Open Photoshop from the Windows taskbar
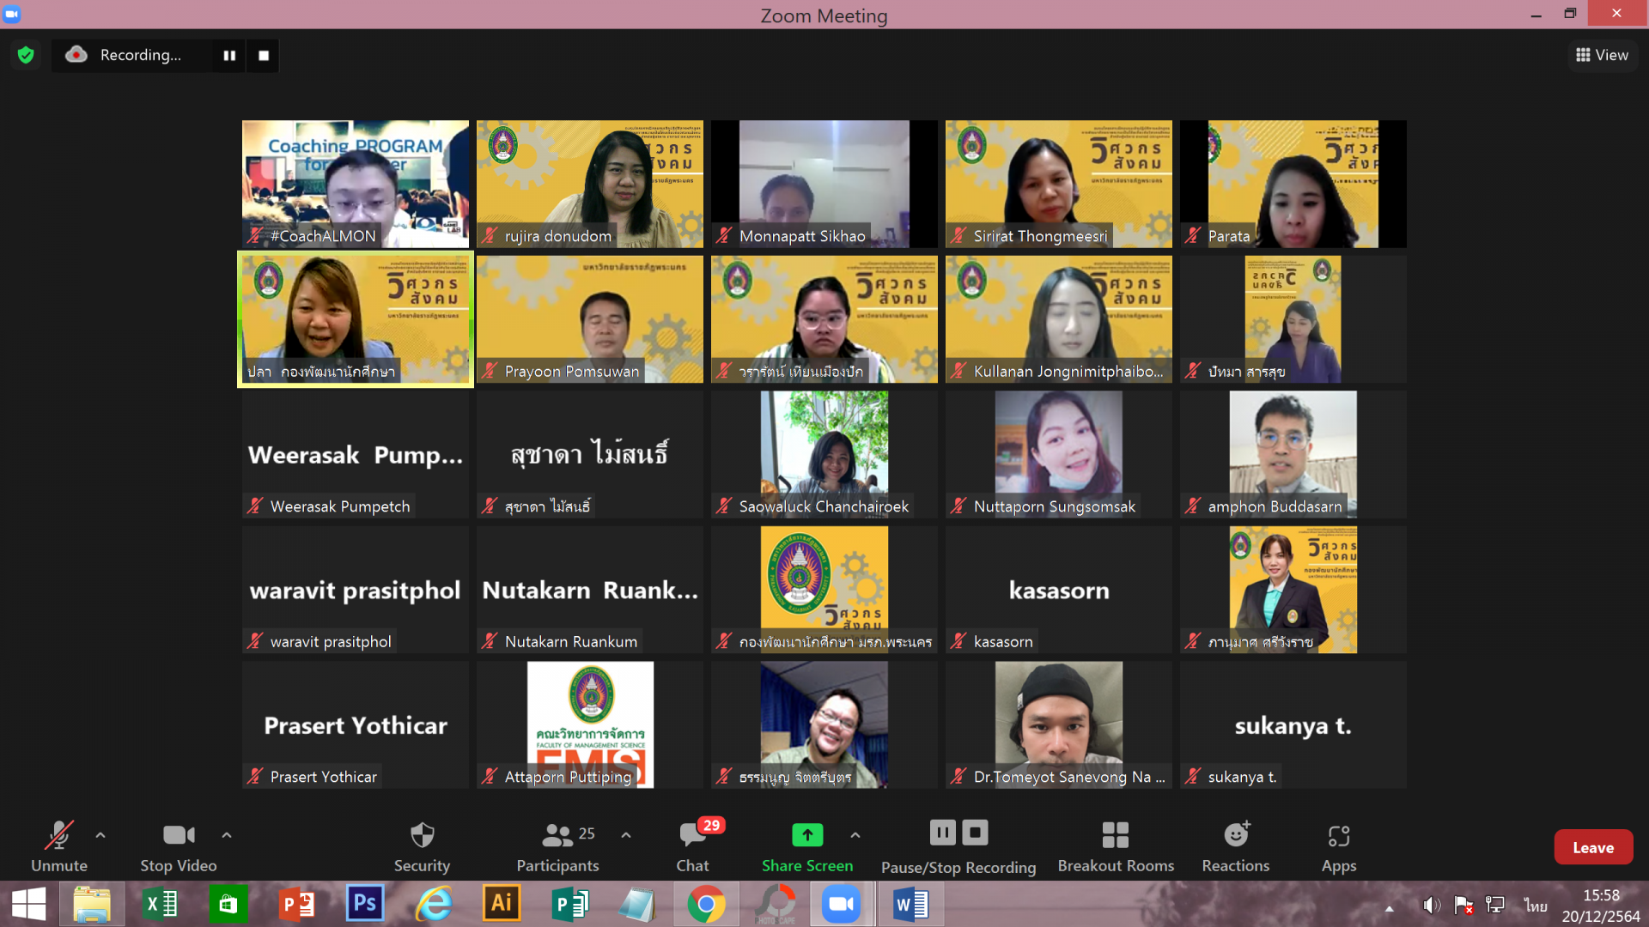 click(x=364, y=904)
